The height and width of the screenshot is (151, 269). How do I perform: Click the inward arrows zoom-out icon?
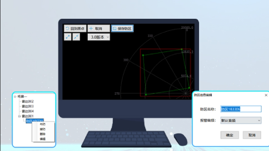coord(76,37)
